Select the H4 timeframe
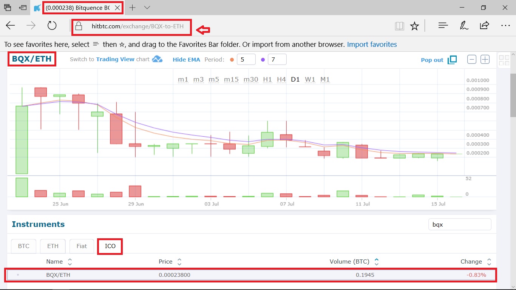Viewport: 516px width, 290px height. [x=281, y=79]
